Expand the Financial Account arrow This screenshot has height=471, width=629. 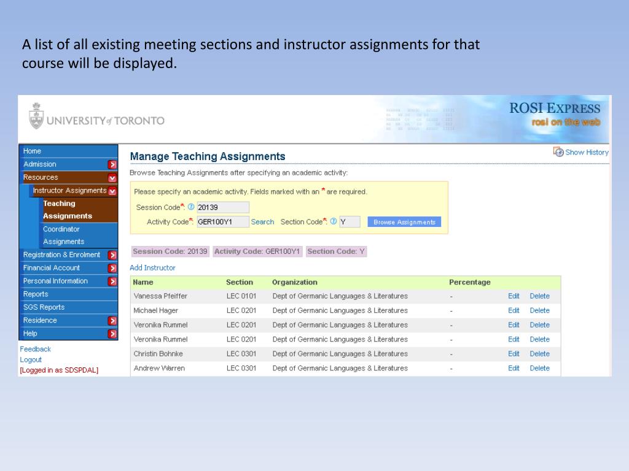(112, 268)
